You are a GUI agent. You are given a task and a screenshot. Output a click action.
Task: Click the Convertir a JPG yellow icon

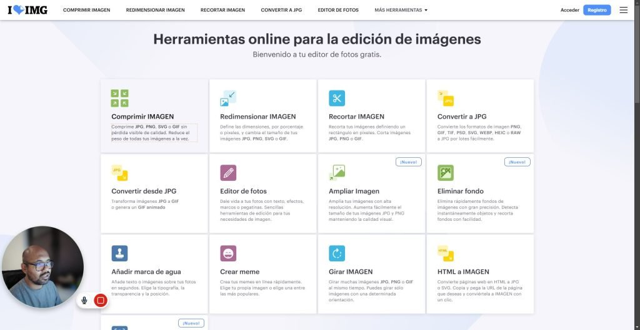pos(445,98)
